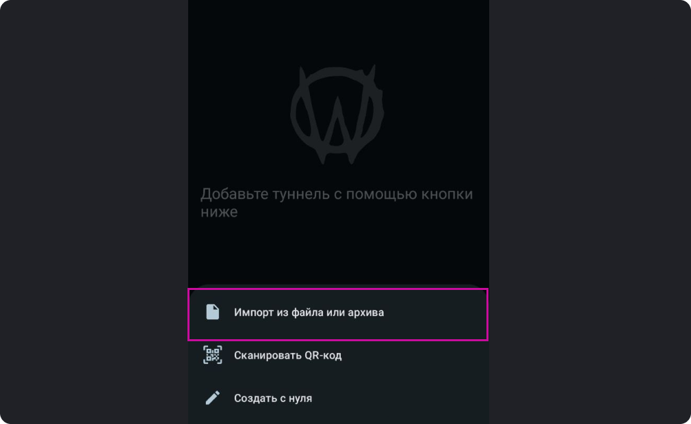This screenshot has height=424, width=691.
Task: Click the gray margin right of the phone screen
Action: tap(590, 212)
